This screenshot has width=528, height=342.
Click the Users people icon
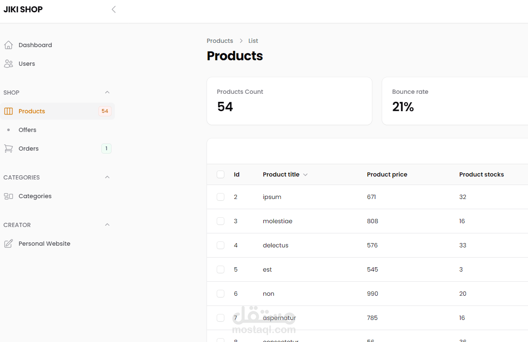click(8, 64)
